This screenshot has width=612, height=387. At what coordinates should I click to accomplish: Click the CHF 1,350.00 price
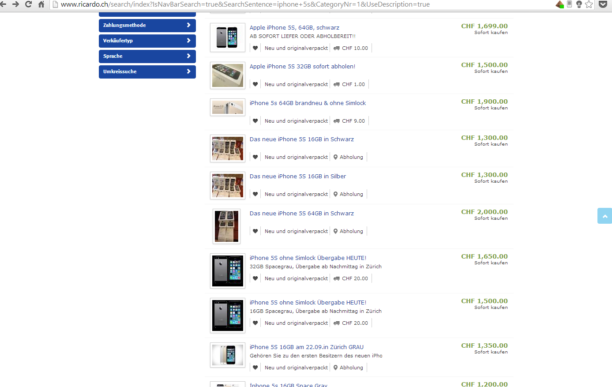click(484, 346)
